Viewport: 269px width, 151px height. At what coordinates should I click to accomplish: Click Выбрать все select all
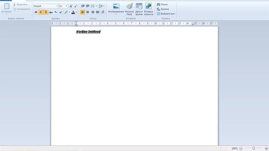[x=166, y=14]
